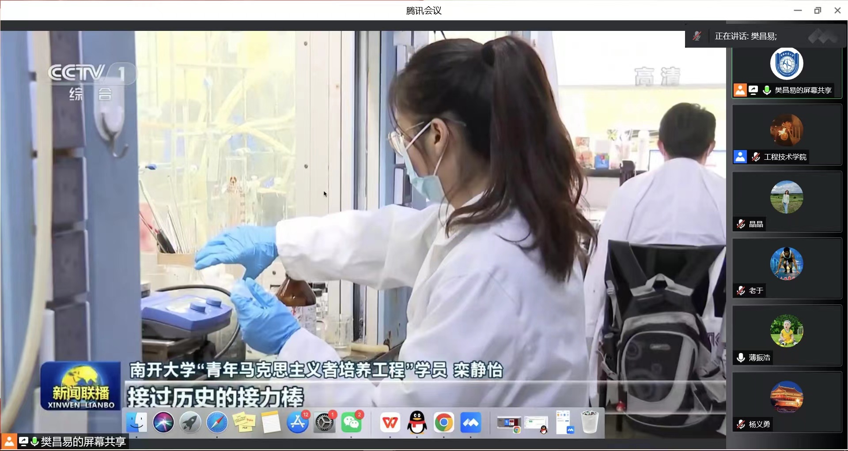Click green mic icon in bottom-left label

tap(35, 442)
